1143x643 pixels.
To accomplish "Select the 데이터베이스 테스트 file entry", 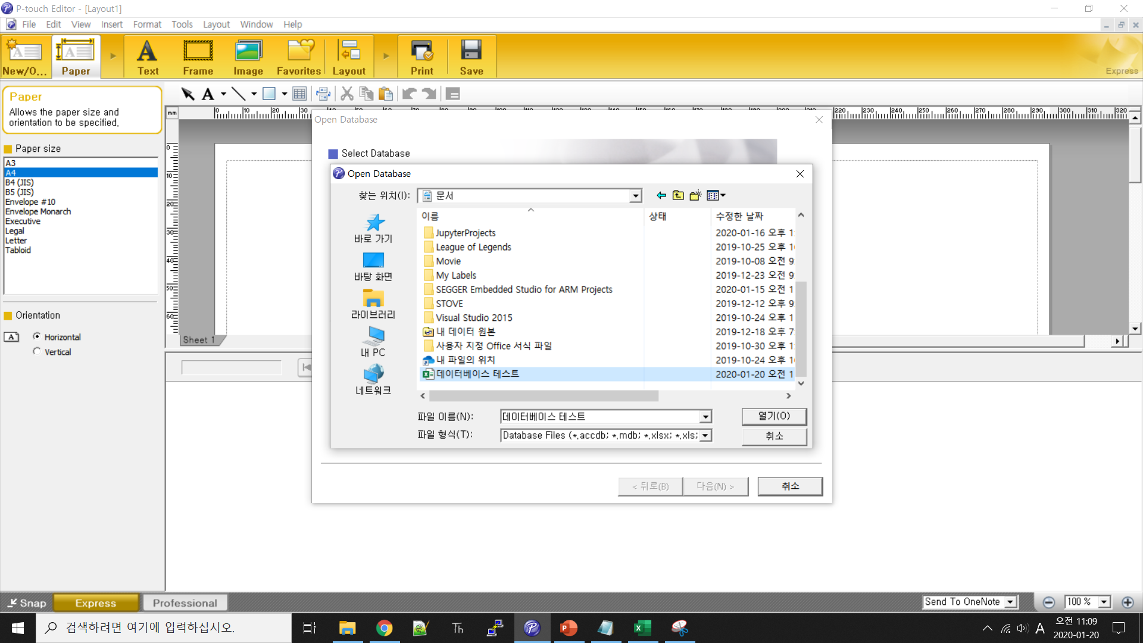I will coord(477,374).
